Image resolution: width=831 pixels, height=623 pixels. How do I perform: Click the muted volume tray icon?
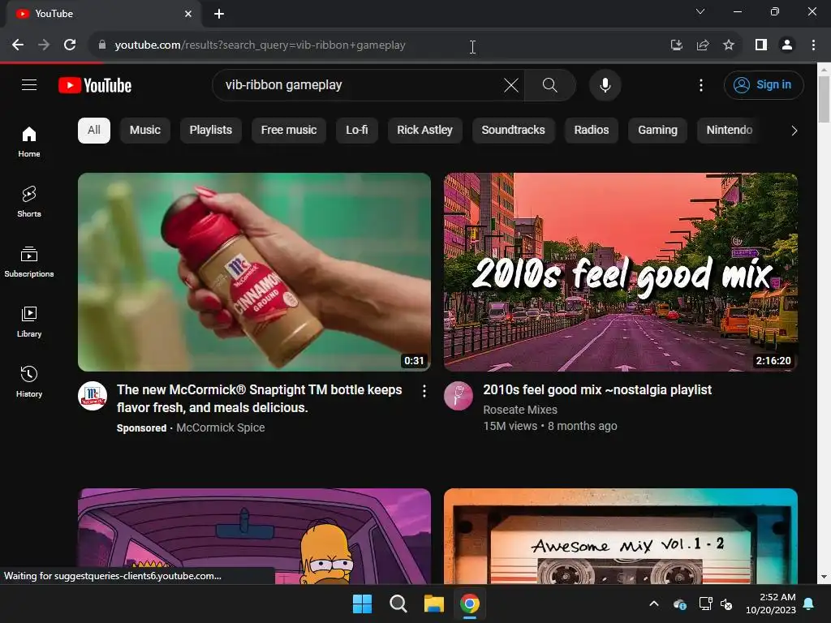coord(726,604)
